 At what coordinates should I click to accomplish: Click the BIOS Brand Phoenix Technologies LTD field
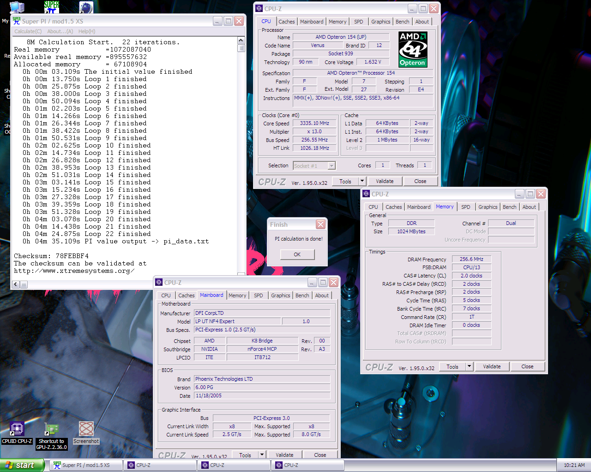pyautogui.click(x=262, y=379)
